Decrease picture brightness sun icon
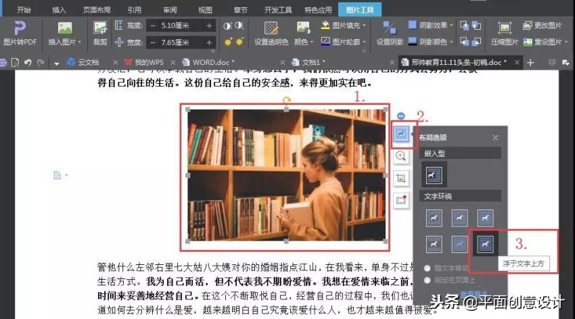This screenshot has height=319, width=575. 239,42
